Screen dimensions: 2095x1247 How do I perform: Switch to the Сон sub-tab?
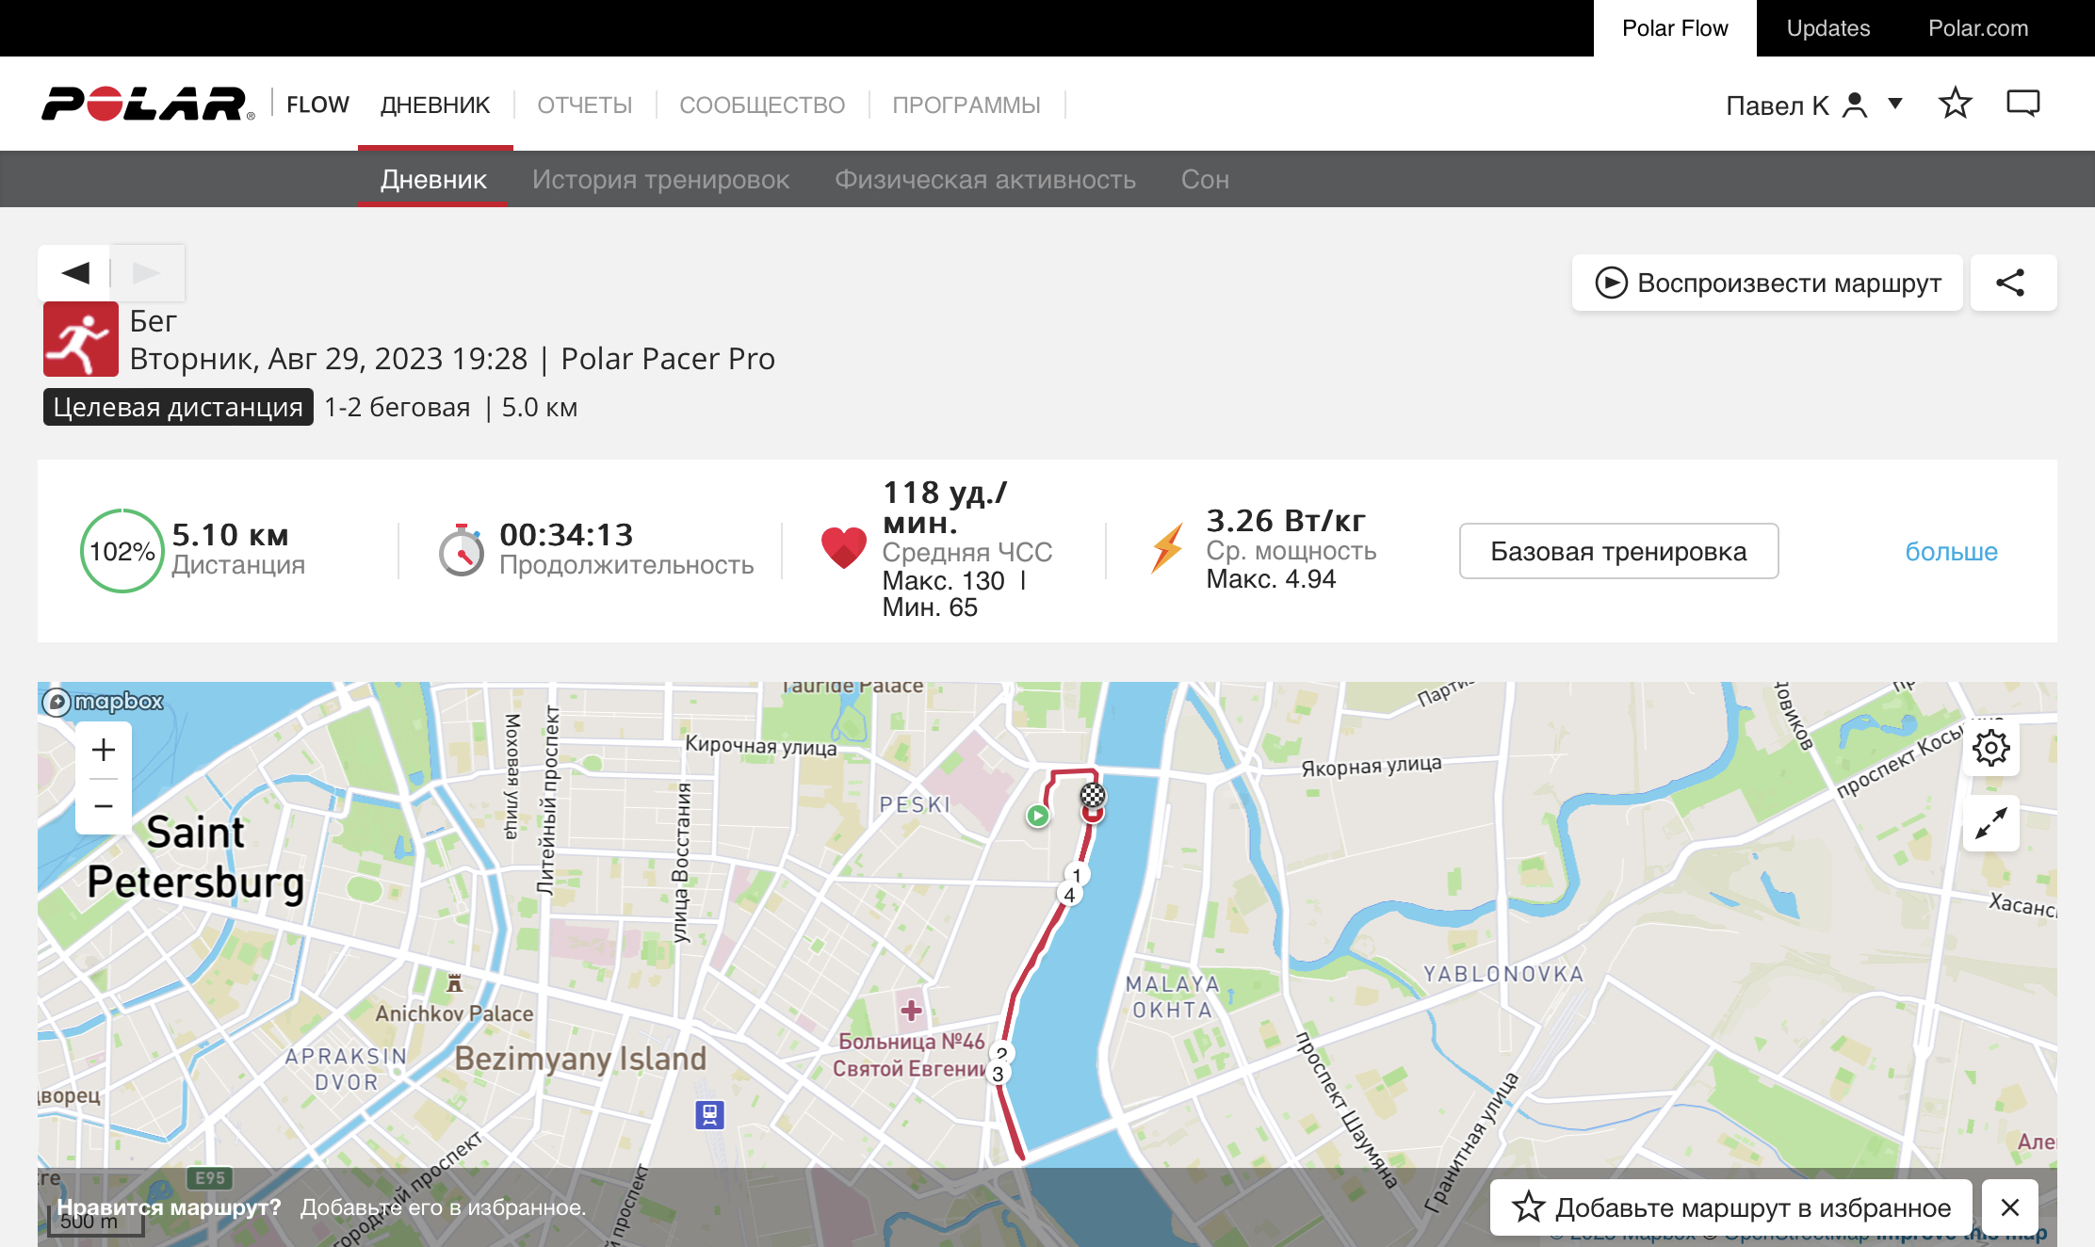(x=1205, y=179)
